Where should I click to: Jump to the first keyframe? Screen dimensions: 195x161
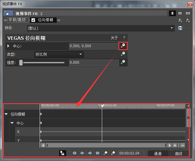74,153
